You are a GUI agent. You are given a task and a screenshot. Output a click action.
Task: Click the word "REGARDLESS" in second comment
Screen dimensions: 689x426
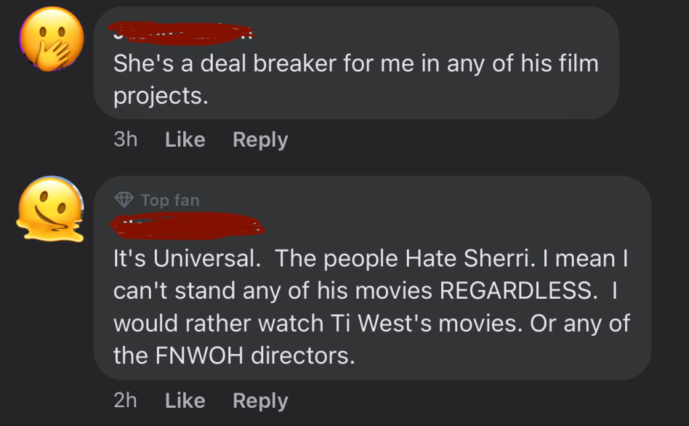tap(519, 291)
